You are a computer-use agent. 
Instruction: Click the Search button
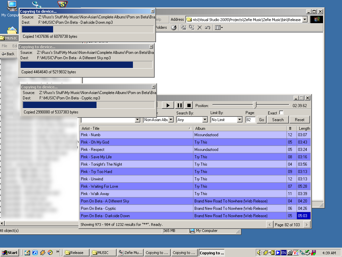pos(278,120)
